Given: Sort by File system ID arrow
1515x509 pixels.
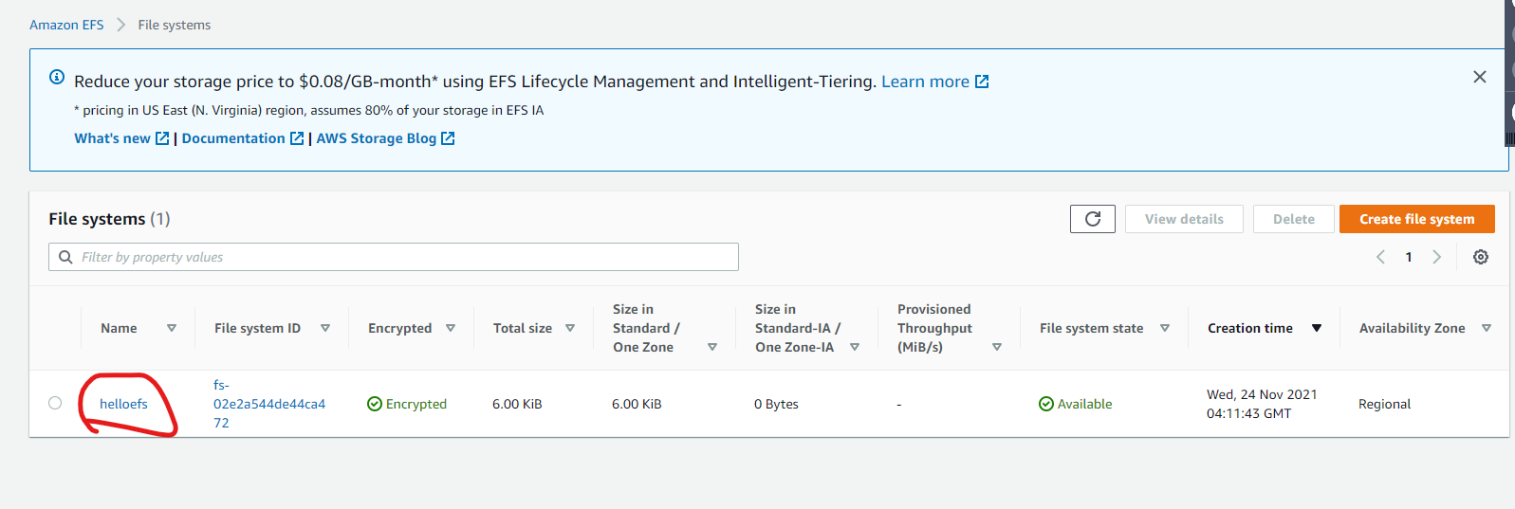Looking at the screenshot, I should pyautogui.click(x=325, y=328).
